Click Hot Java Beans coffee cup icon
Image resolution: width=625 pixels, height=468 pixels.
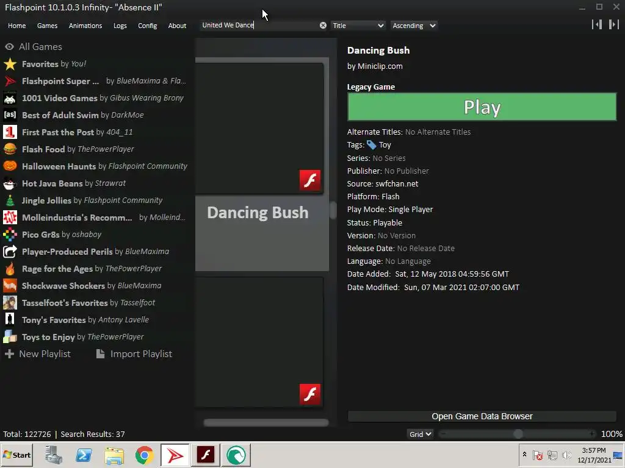(10, 183)
